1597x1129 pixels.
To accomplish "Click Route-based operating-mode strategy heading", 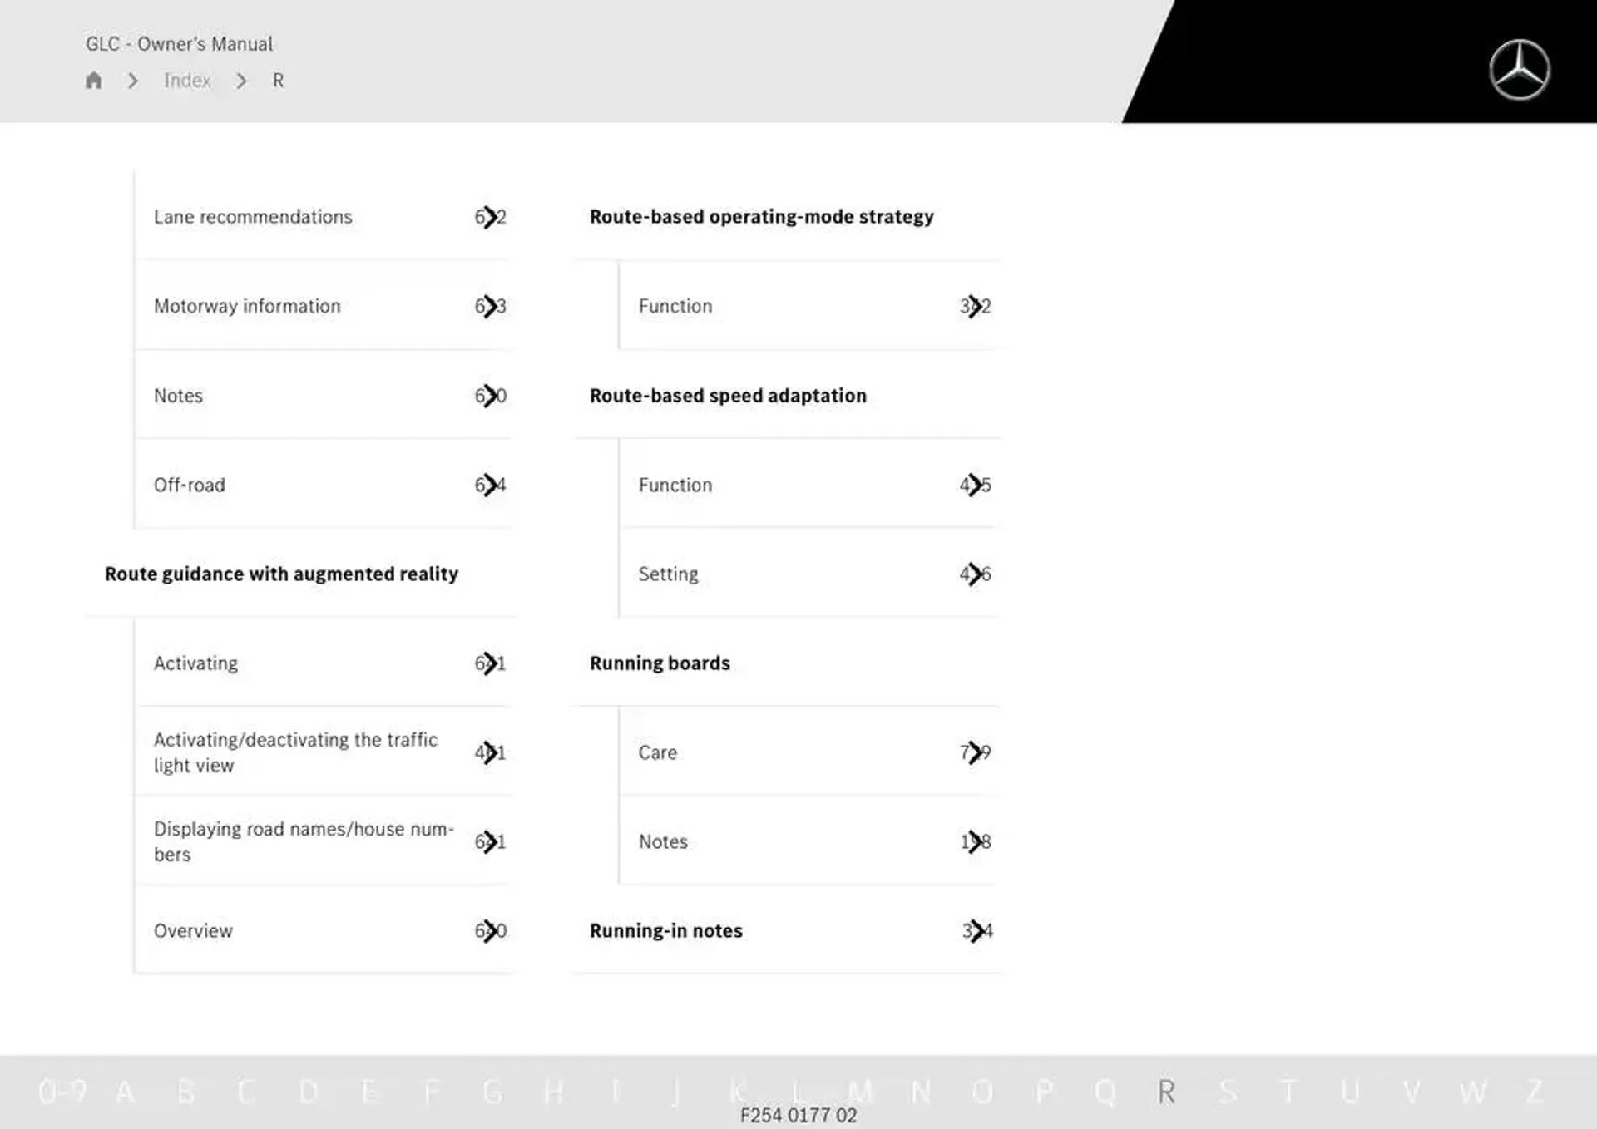I will [761, 216].
